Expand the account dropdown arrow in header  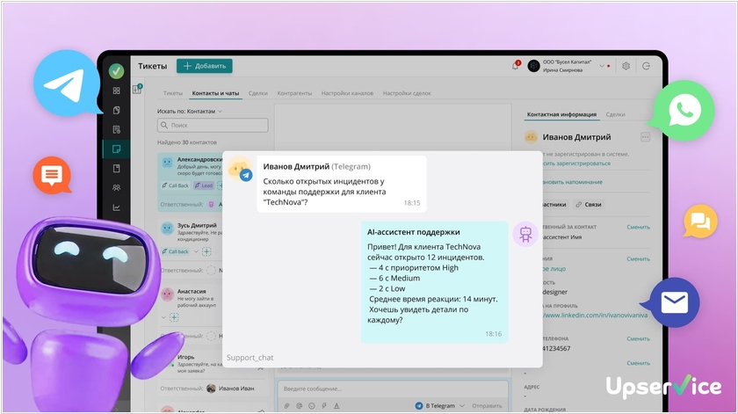click(x=602, y=66)
